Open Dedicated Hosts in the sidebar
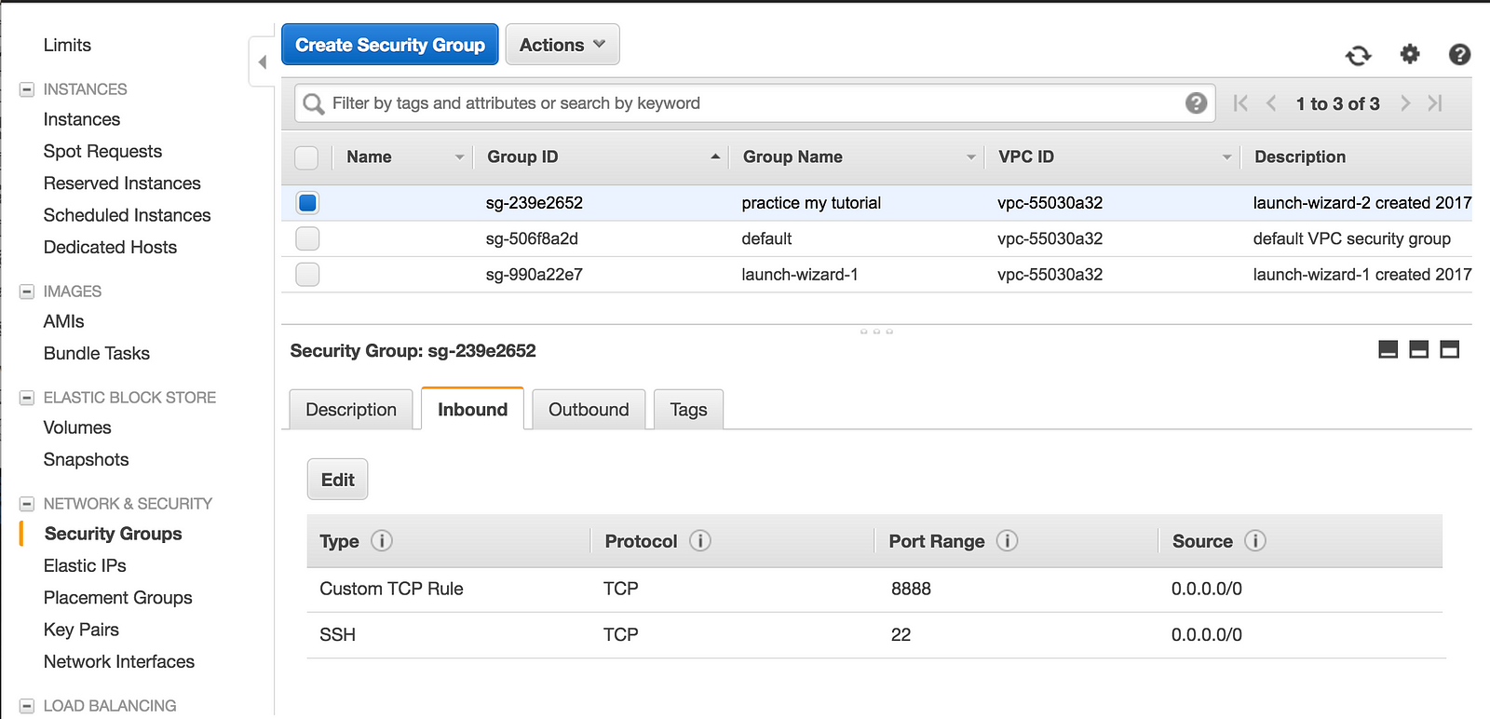Screen dimensions: 1490x719 (x=110, y=247)
